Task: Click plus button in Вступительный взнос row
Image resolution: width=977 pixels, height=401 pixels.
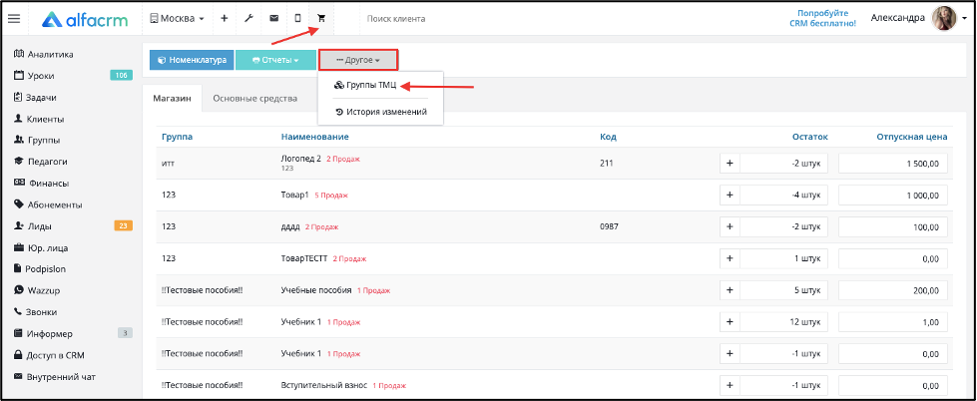Action: coord(730,385)
